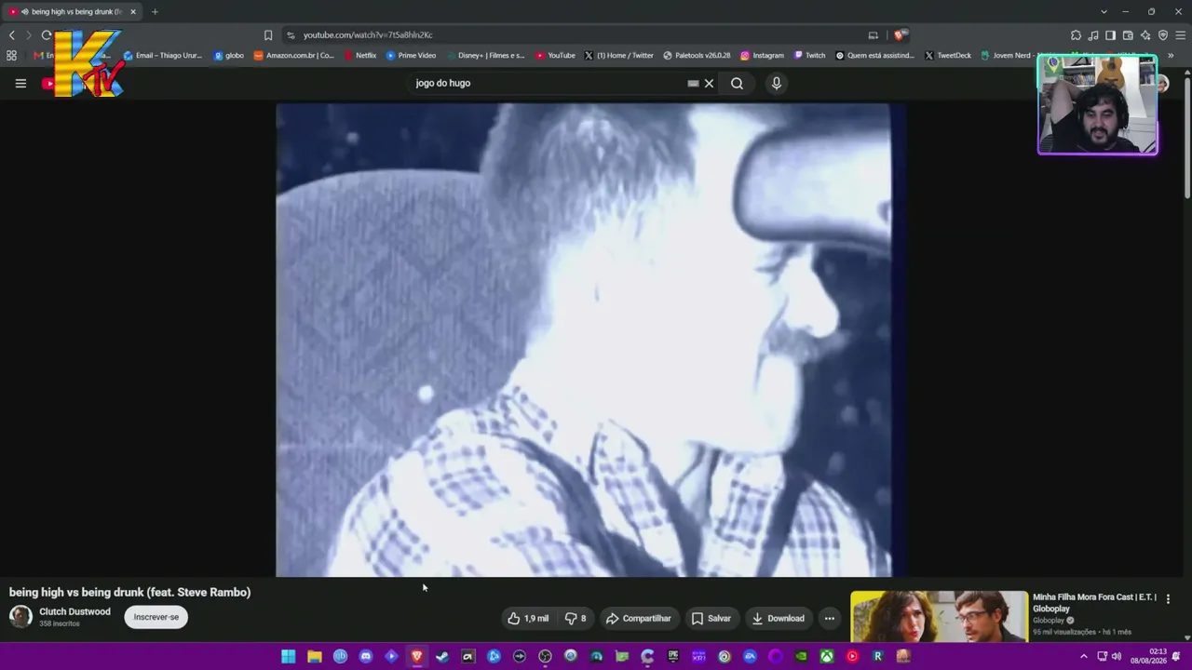
Task: Open the globo bookmark
Action: coord(229,56)
